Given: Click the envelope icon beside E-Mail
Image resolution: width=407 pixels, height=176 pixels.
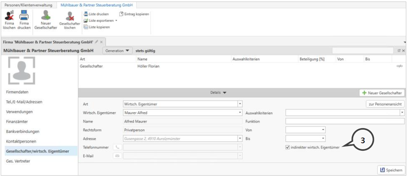Looking at the screenshot, I should tap(117, 156).
